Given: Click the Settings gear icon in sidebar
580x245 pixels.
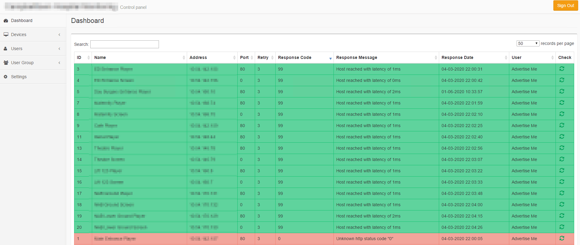Looking at the screenshot, I should tap(6, 77).
